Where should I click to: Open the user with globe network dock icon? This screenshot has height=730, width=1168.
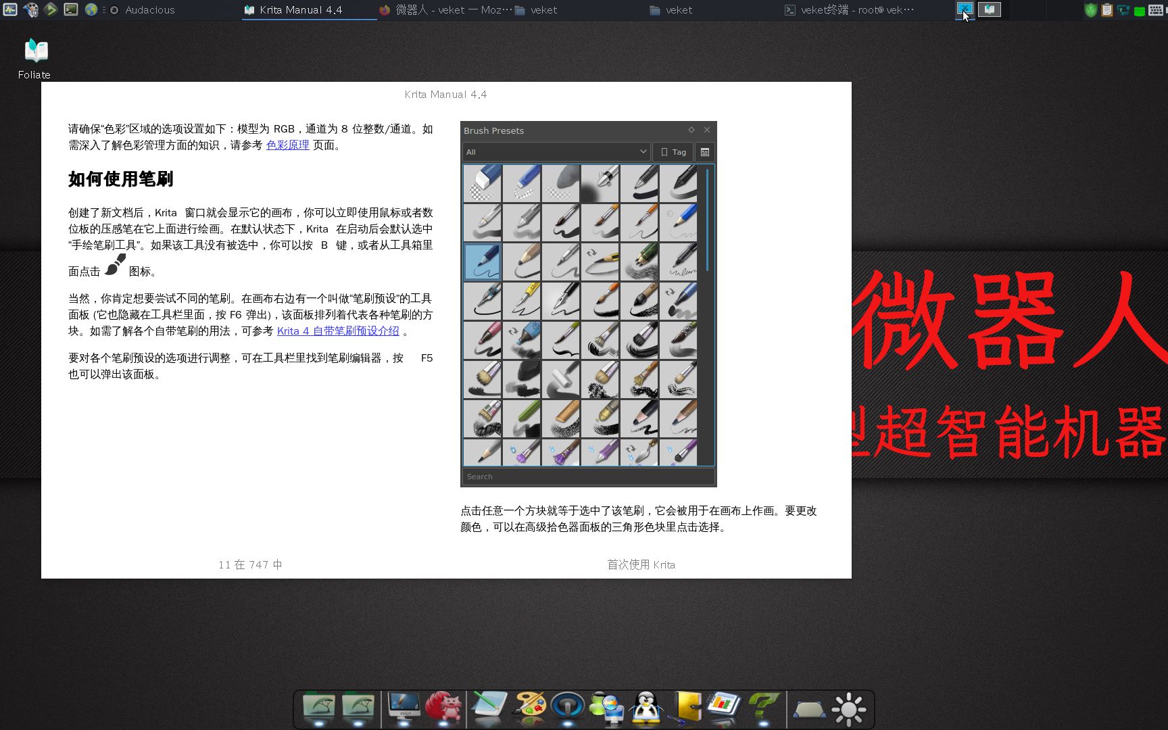(x=607, y=708)
